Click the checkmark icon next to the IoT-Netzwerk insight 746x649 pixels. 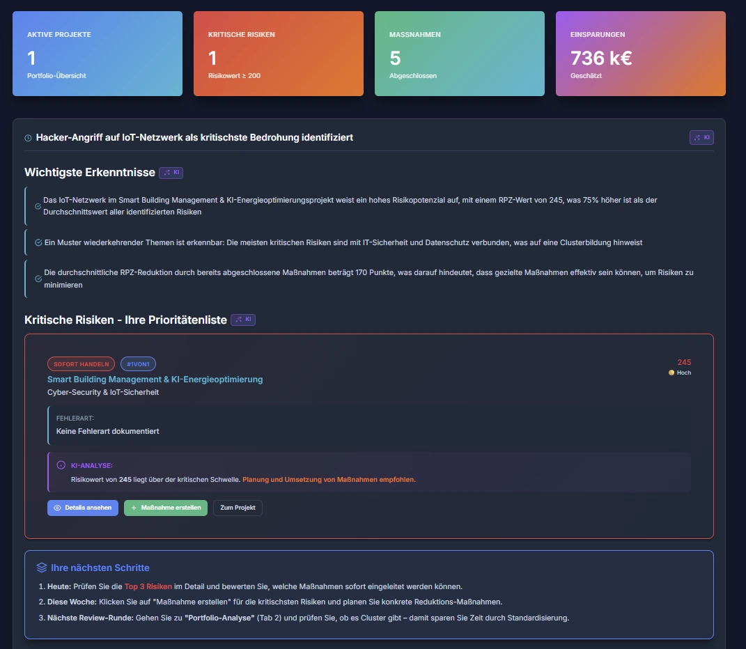[37, 206]
